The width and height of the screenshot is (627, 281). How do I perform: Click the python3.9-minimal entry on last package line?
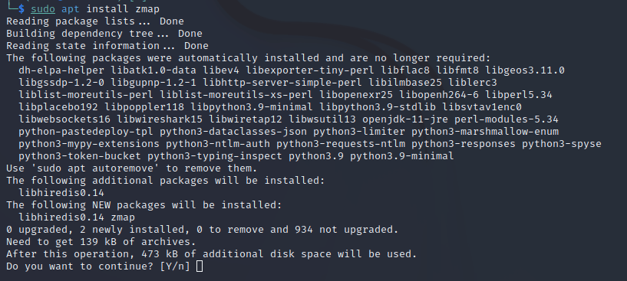[402, 156]
